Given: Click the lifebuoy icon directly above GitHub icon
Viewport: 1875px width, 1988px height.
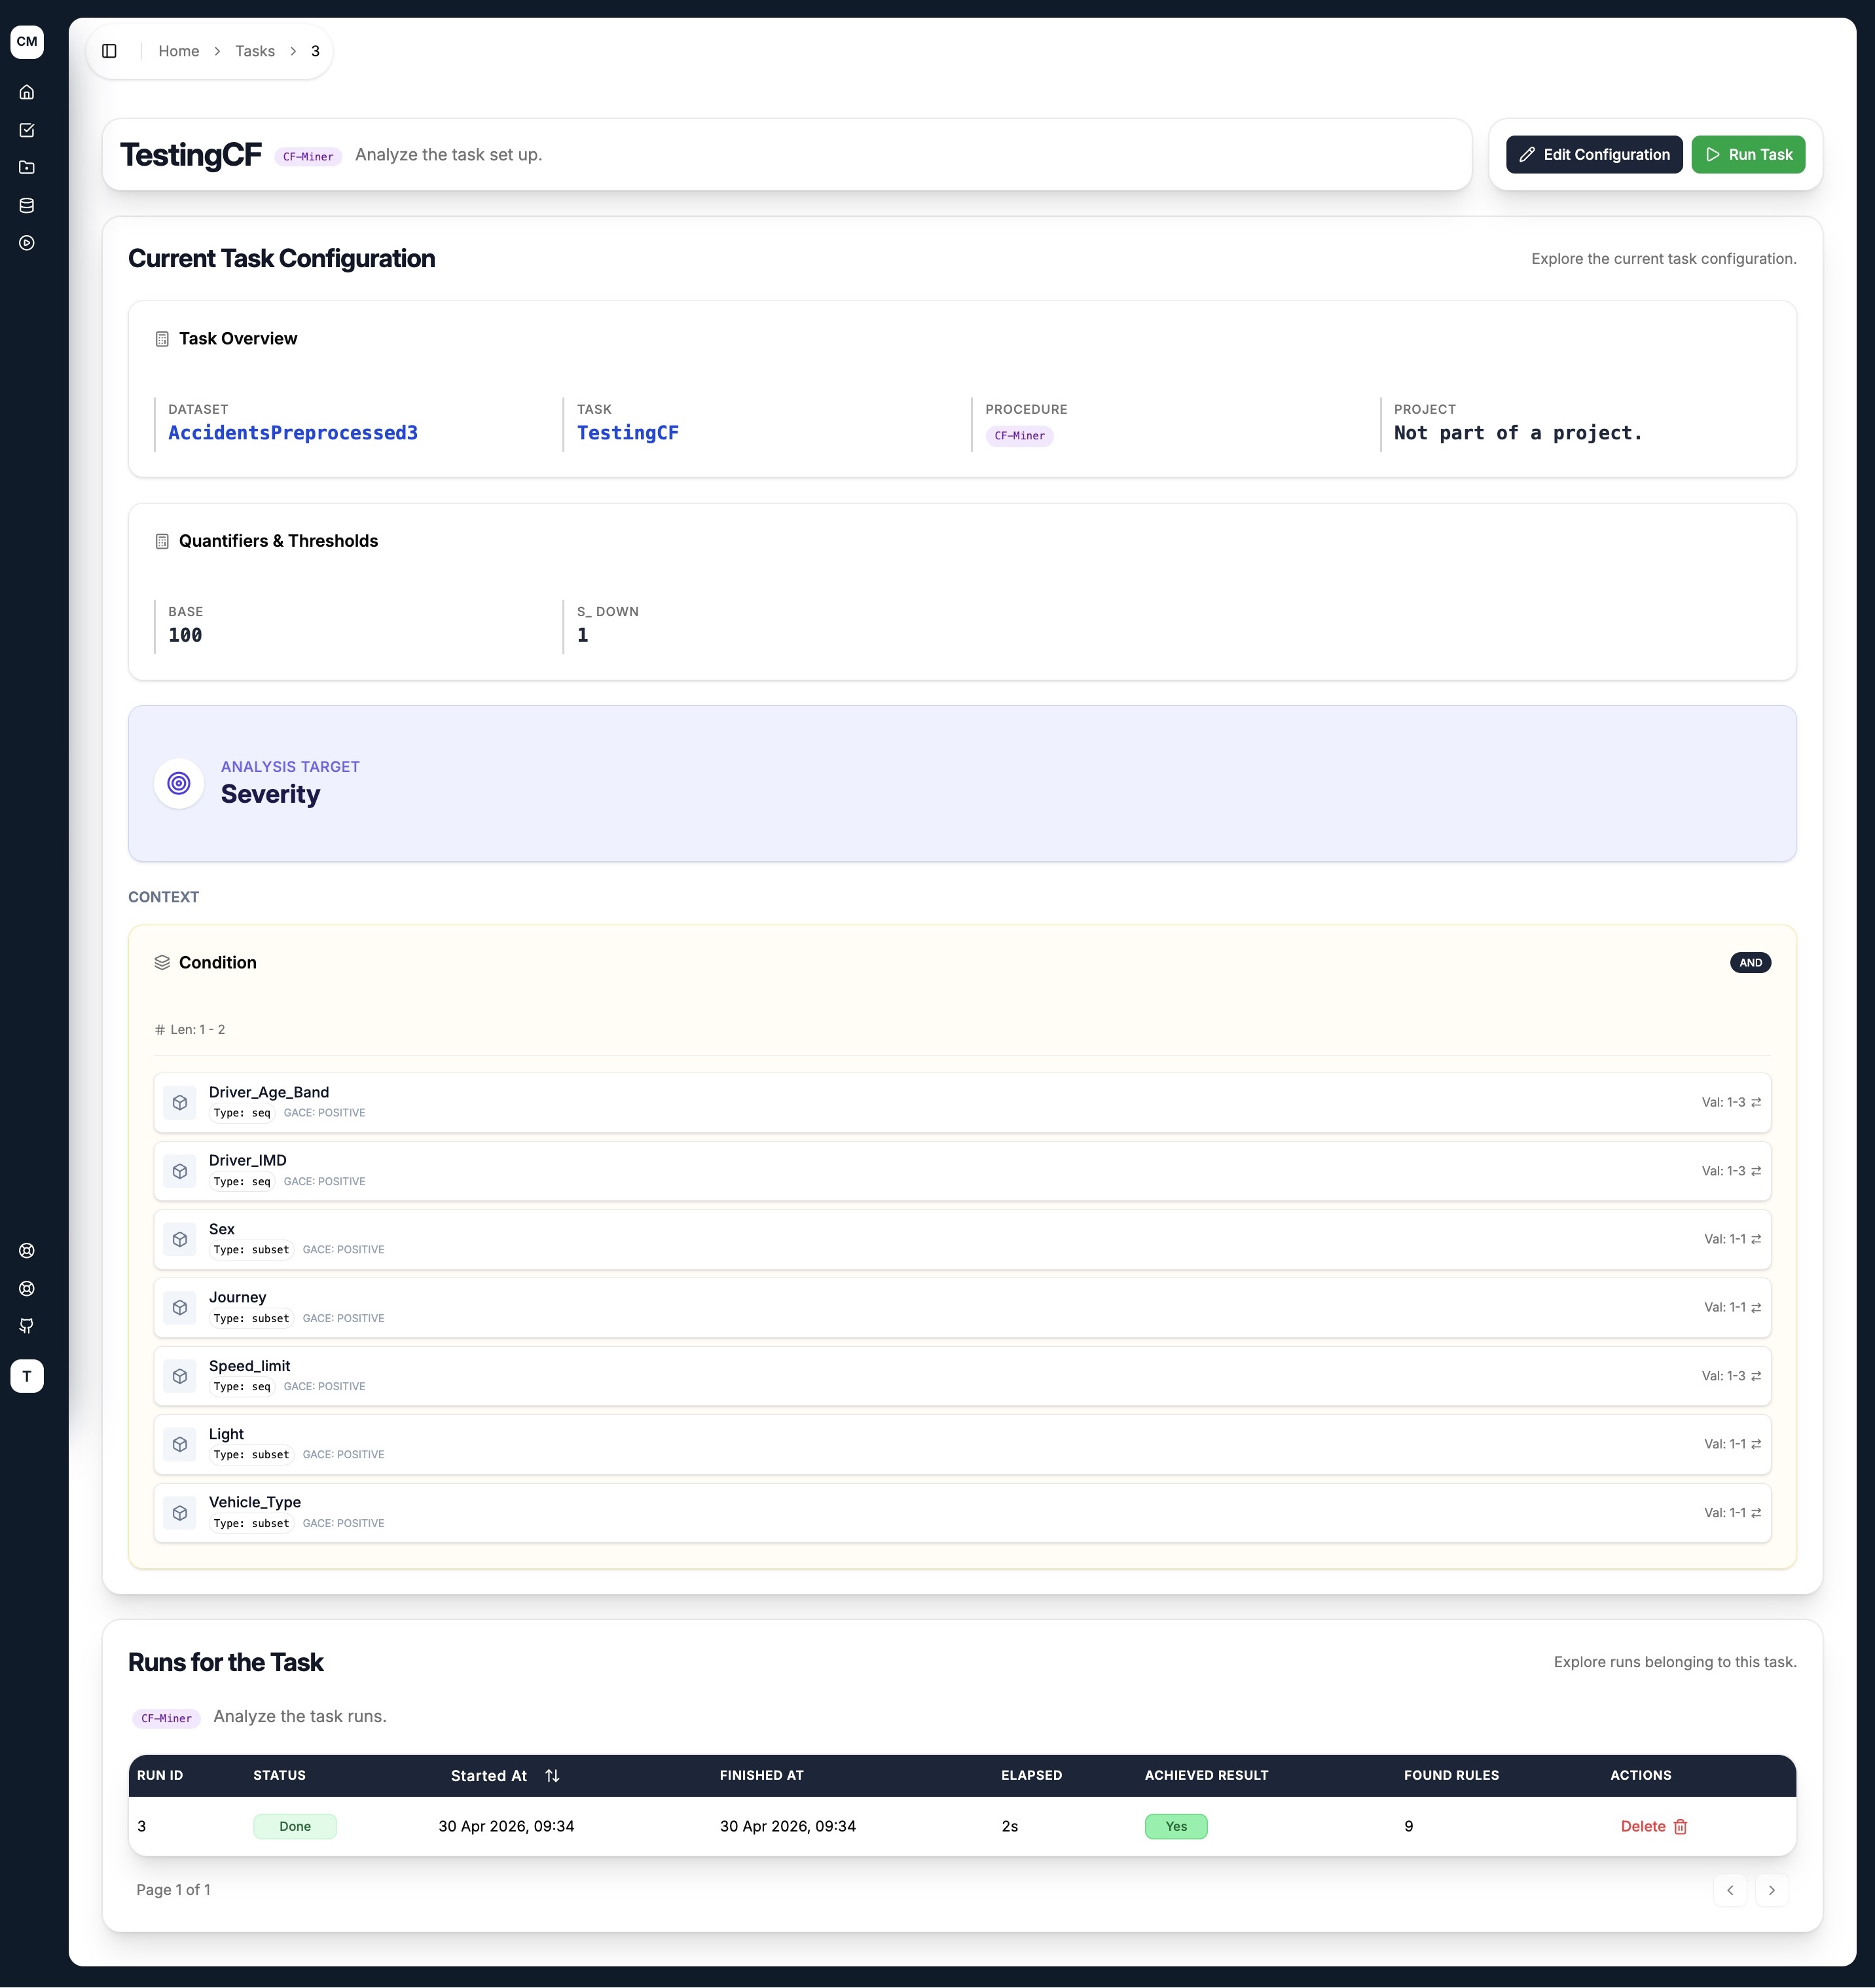Looking at the screenshot, I should click(x=27, y=1288).
